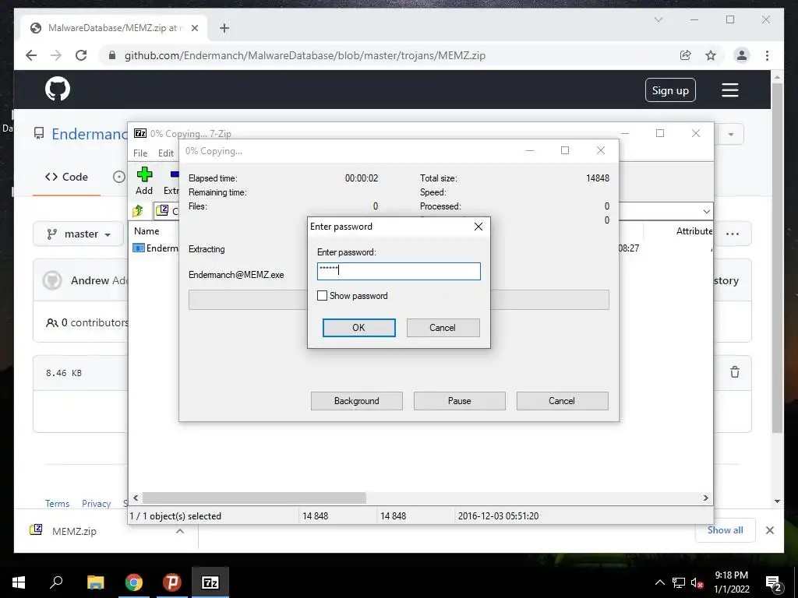
Task: Click the trash delete file icon
Action: [x=735, y=371]
